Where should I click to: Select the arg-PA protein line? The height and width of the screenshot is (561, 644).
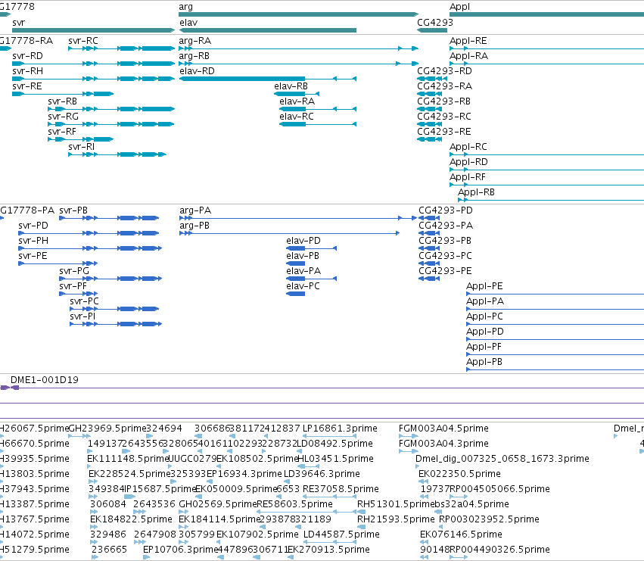tap(299, 218)
